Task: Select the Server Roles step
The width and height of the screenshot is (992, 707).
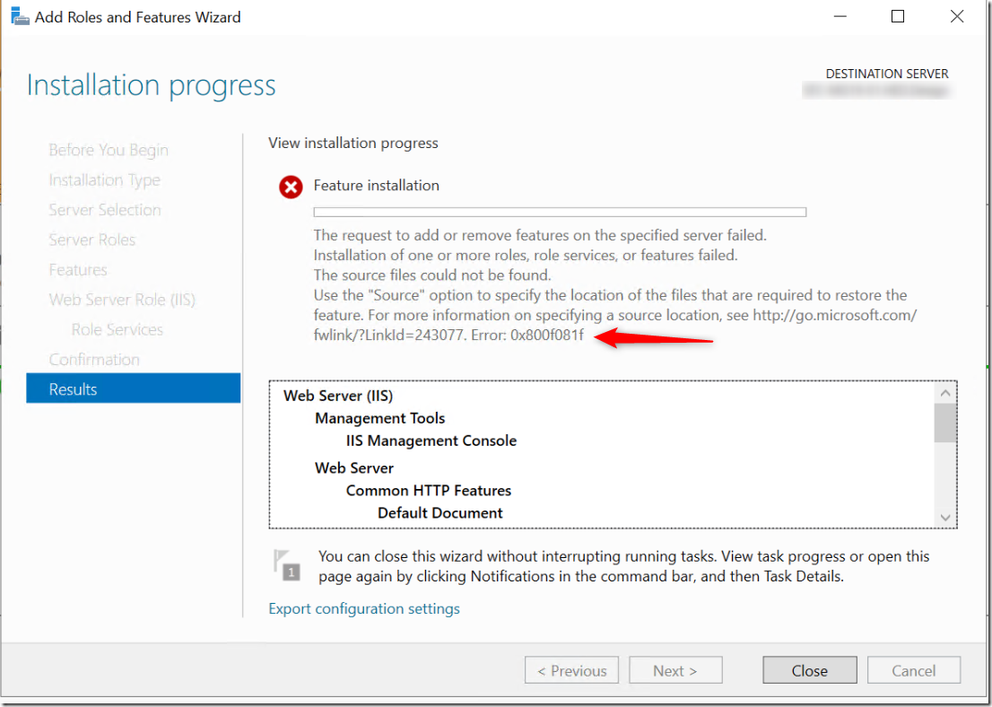Action: (x=92, y=240)
